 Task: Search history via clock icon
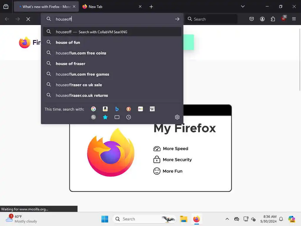pyautogui.click(x=129, y=117)
